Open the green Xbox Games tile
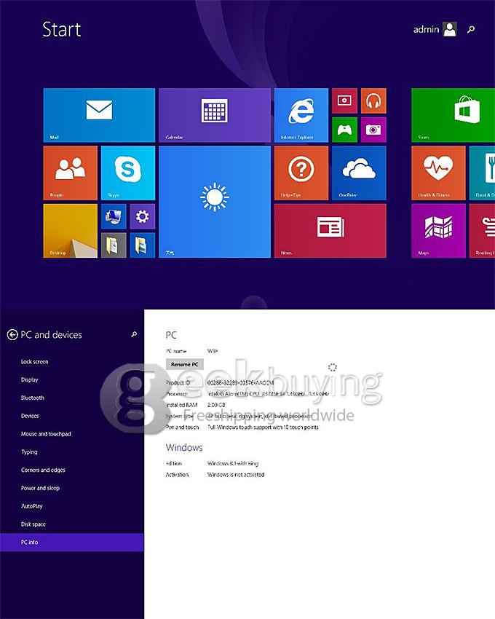Screen dimensions: 495x619 pos(344,130)
